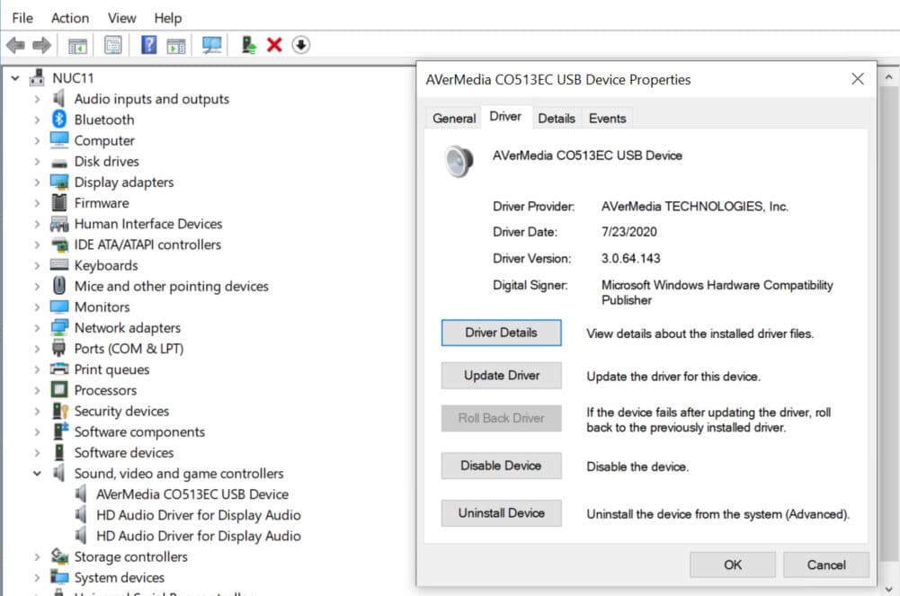Image resolution: width=900 pixels, height=596 pixels.
Task: Click the Monitors icon in the tree
Action: 59,307
